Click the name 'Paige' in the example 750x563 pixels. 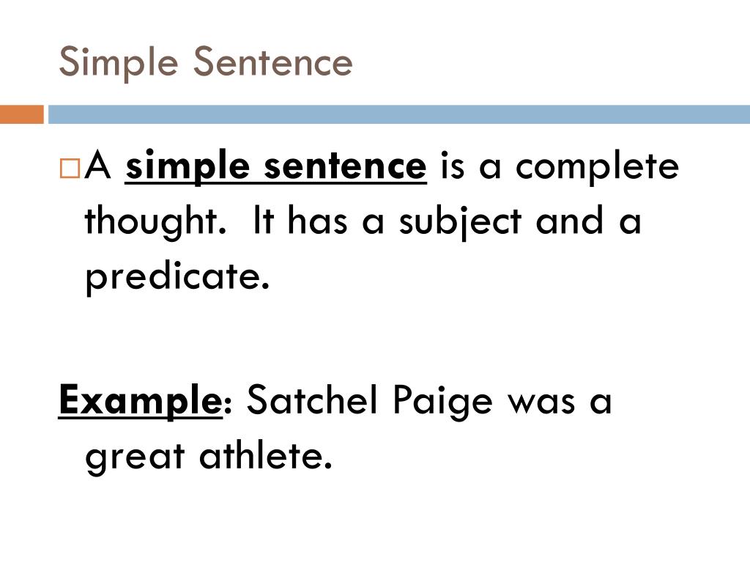[x=442, y=401]
